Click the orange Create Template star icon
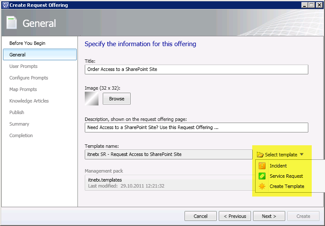325x226 pixels. tap(262, 186)
